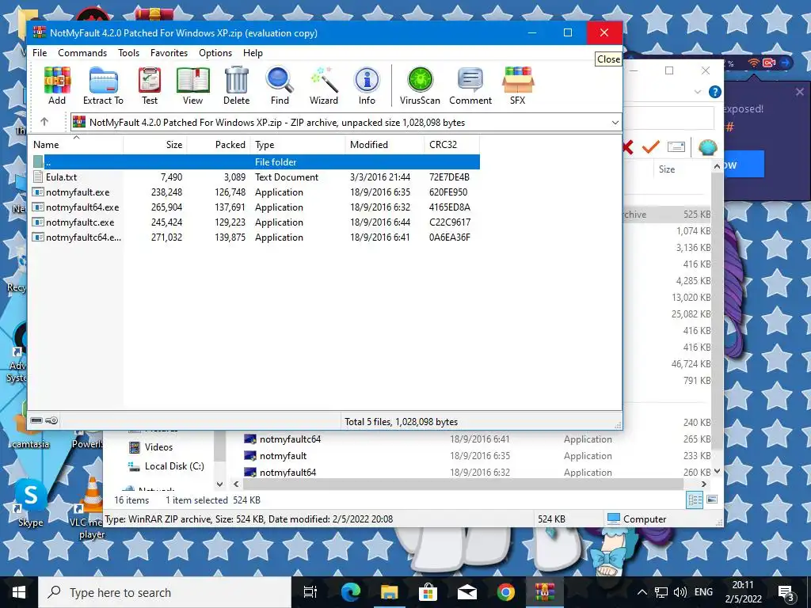
Task: Open the Commands menu
Action: (x=82, y=53)
